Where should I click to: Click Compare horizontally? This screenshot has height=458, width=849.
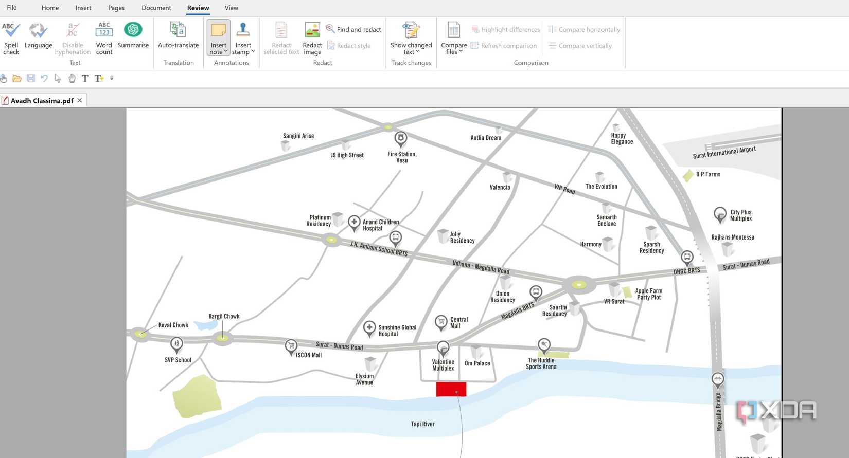[x=584, y=29]
